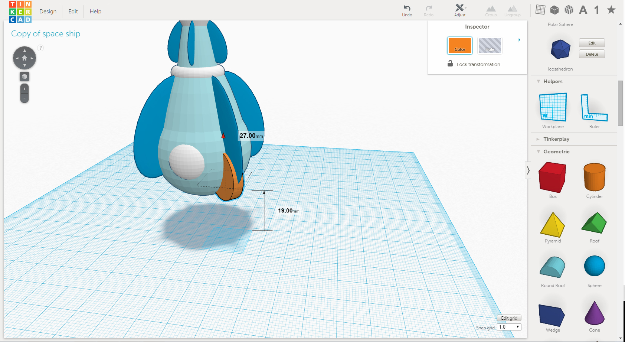Select the wireframe polyhedron icon in top bar
This screenshot has height=342, width=625.
tap(569, 10)
